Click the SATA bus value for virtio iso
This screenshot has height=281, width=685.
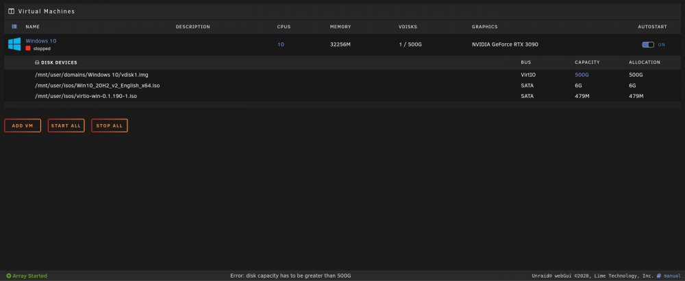click(527, 96)
